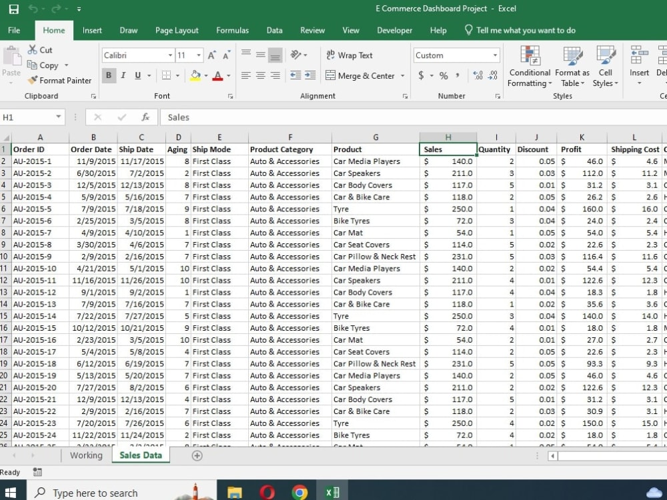The width and height of the screenshot is (667, 500).
Task: Click the Format Painter brush icon
Action: (33, 81)
